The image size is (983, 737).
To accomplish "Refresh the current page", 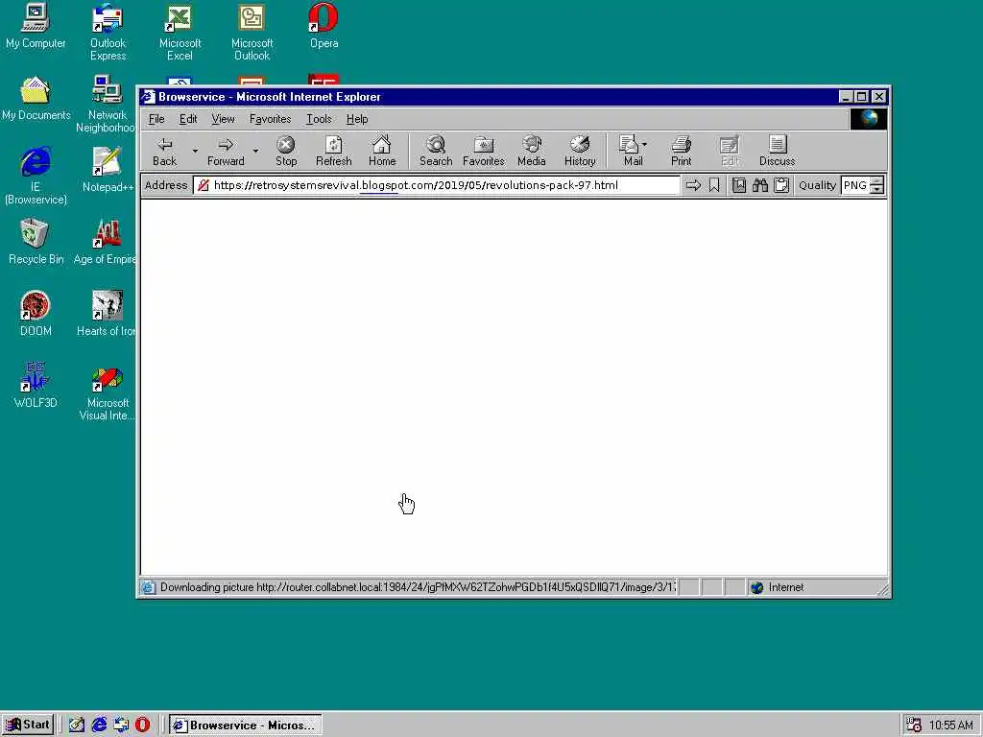I will 333,152.
